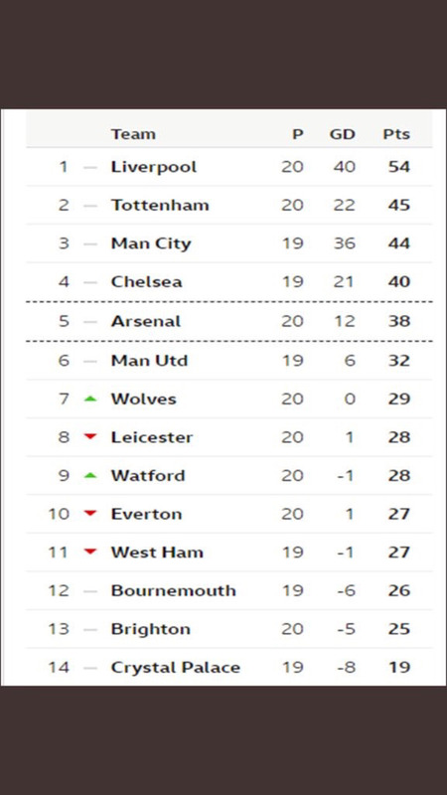Screen dimensions: 447x795
Task: Click the green up arrow beside Wolves
Action: 90,399
